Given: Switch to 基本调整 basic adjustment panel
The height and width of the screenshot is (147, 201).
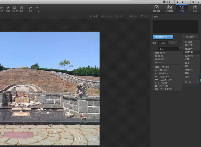Looking at the screenshot, I should 157,9.
